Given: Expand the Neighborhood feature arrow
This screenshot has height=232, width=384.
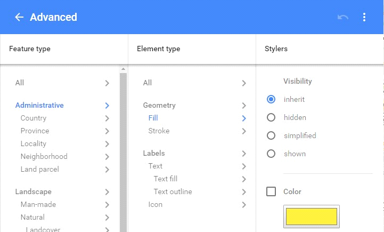Looking at the screenshot, I should [x=107, y=157].
